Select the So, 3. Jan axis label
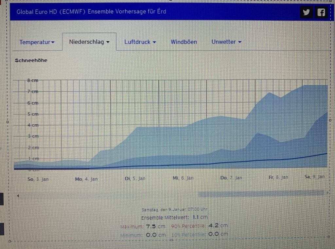The height and width of the screenshot is (249, 335). 38,179
